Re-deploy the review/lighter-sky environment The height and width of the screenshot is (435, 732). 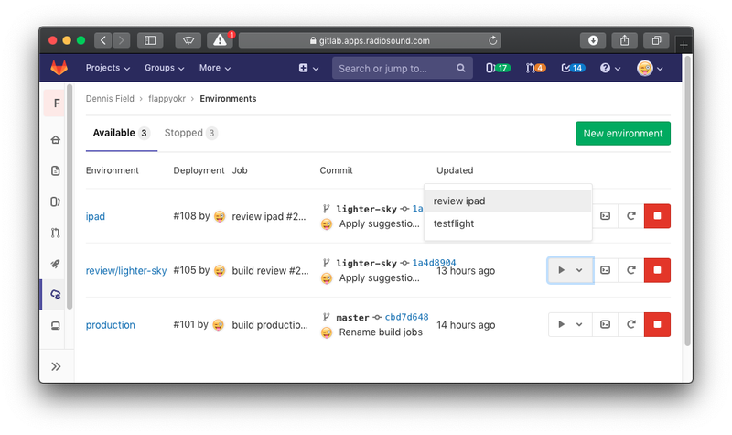631,270
